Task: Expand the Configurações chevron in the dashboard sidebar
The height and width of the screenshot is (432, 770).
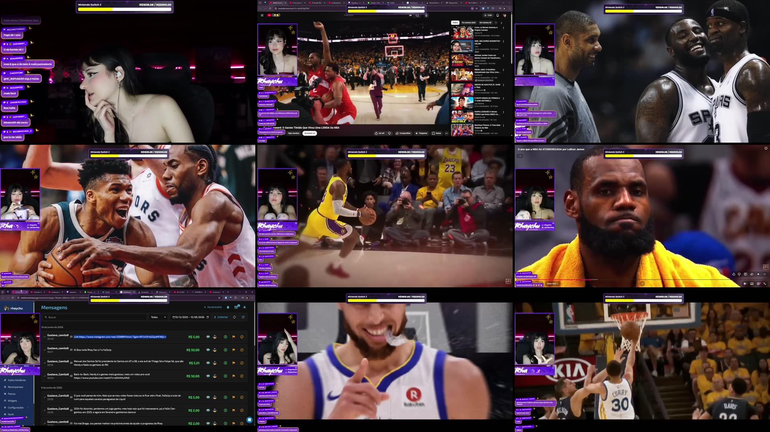Action: pyautogui.click(x=28, y=407)
